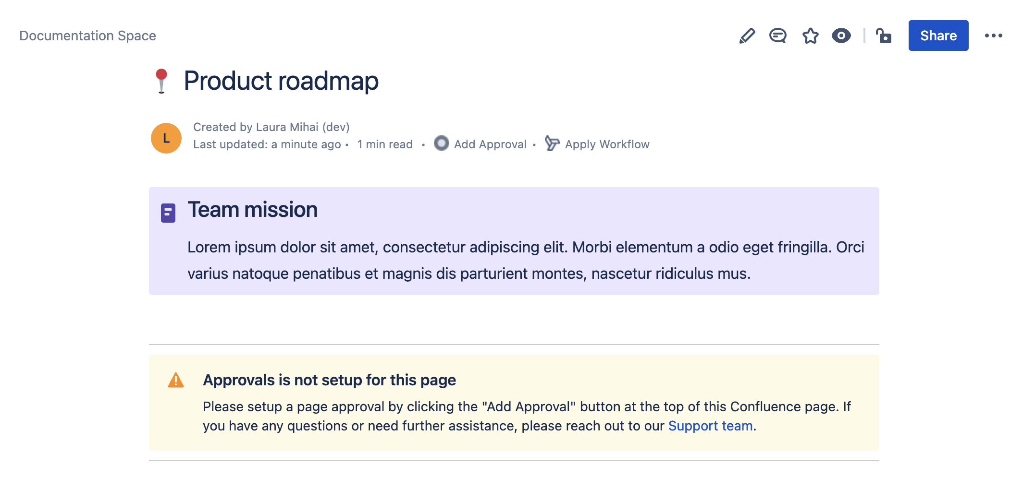This screenshot has width=1035, height=477.
Task: Click the orange warning triangle icon
Action: 176,380
